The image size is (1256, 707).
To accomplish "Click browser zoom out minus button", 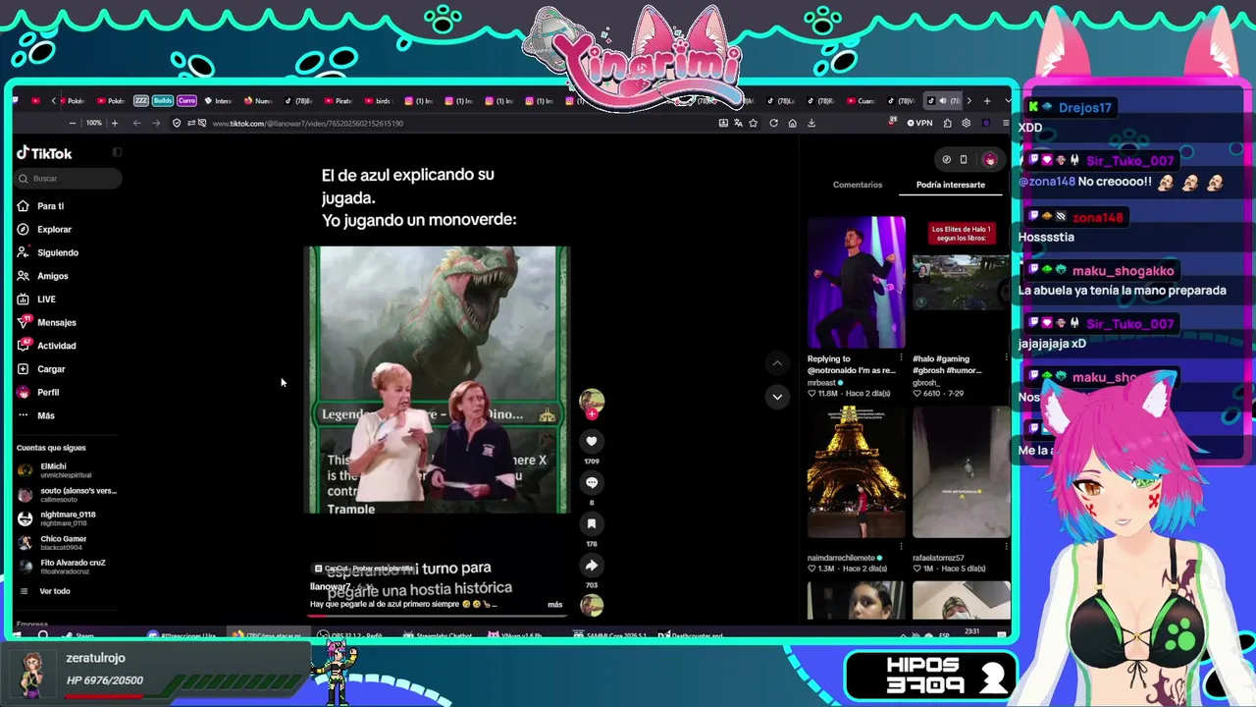I will tap(72, 123).
